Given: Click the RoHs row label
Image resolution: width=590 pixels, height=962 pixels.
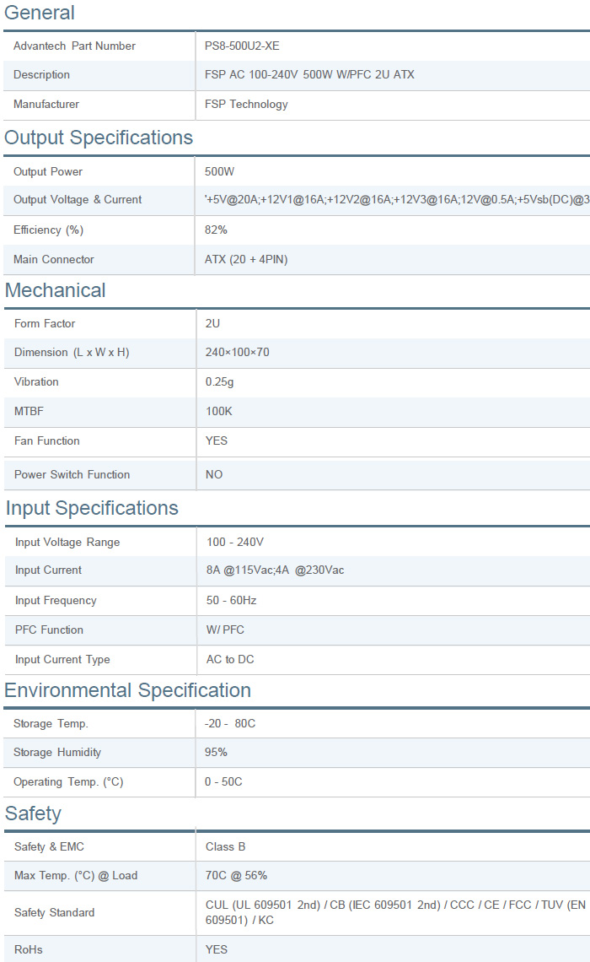Looking at the screenshot, I should point(28,949).
